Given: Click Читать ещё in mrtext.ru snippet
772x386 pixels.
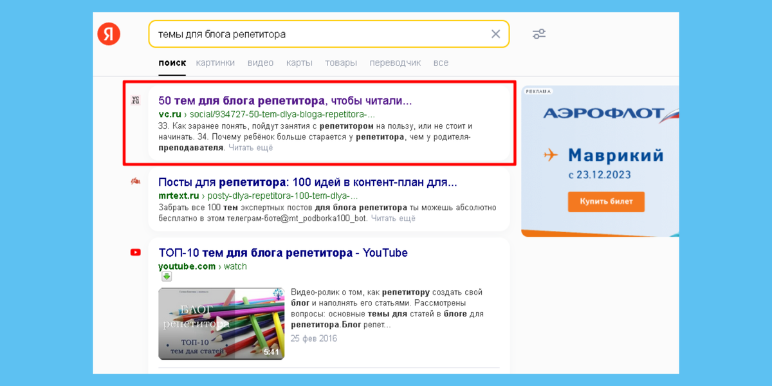Looking at the screenshot, I should tap(393, 219).
